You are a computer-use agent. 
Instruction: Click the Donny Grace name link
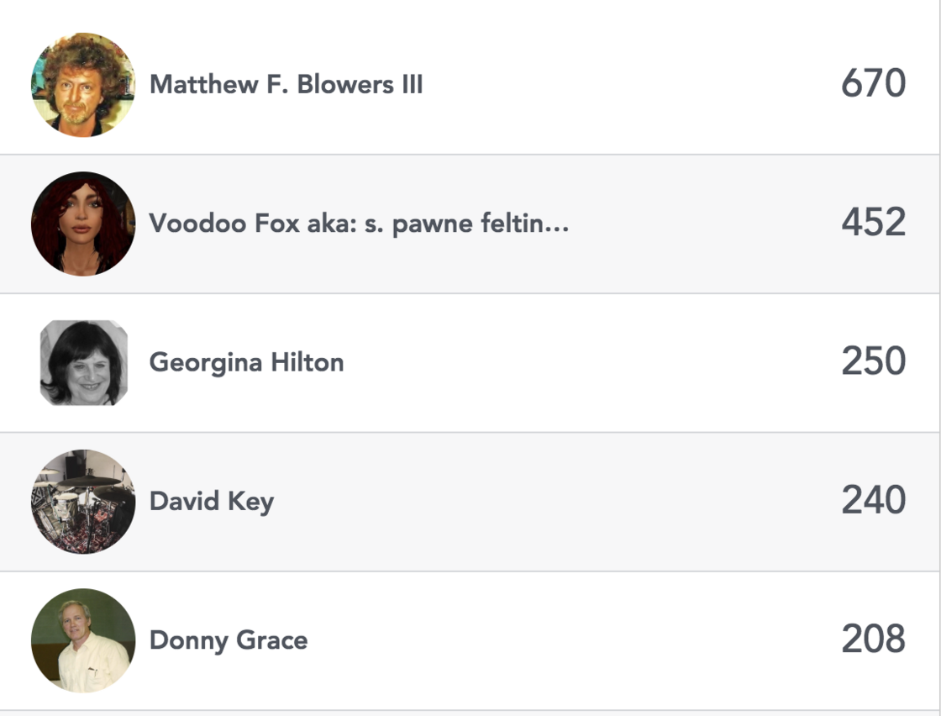[x=228, y=640]
